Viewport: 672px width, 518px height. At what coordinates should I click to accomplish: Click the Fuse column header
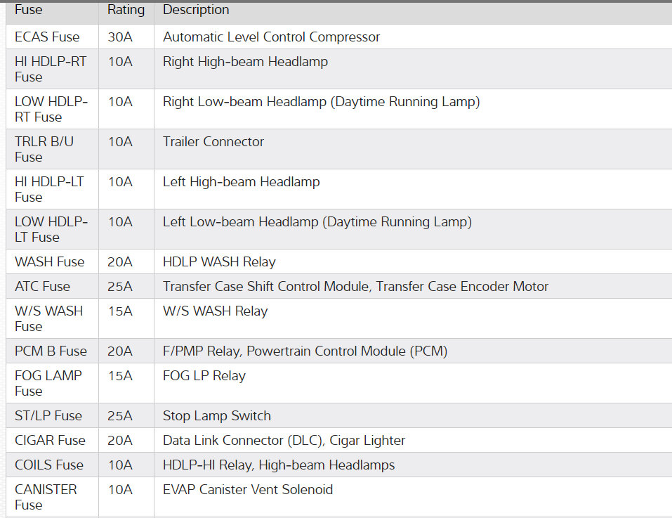(29, 10)
